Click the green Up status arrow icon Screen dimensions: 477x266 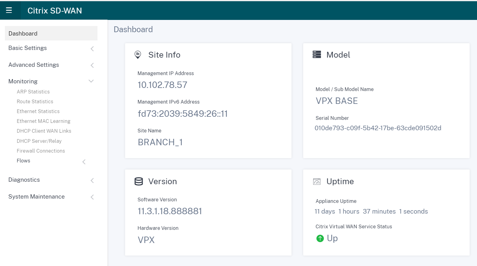[320, 238]
